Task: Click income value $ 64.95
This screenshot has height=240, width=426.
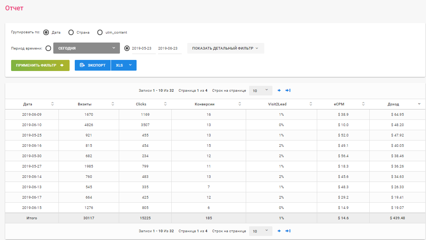Action: click(398, 115)
